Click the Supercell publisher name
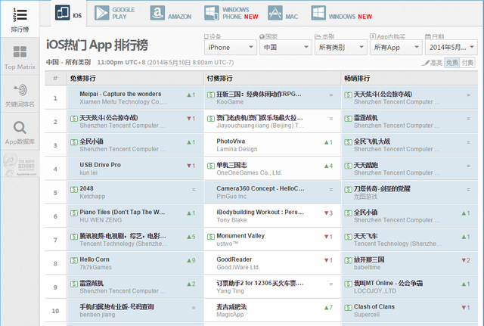This screenshot has height=326, width=484. click(367, 315)
